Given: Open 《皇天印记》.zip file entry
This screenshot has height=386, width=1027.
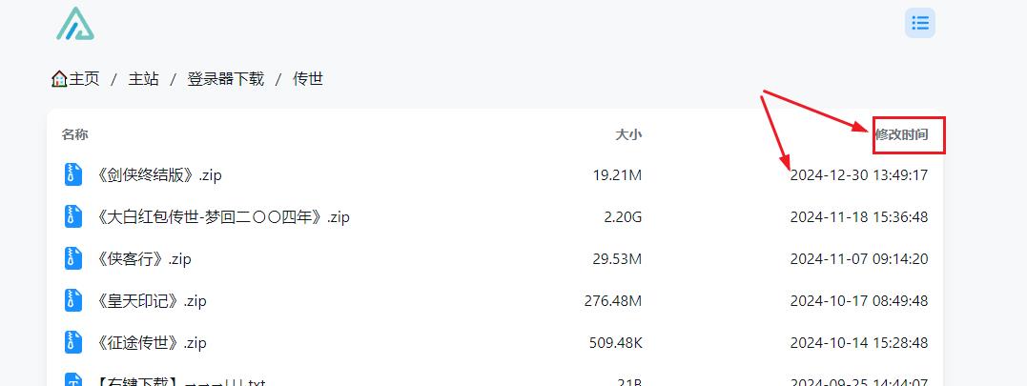Looking at the screenshot, I should point(152,301).
